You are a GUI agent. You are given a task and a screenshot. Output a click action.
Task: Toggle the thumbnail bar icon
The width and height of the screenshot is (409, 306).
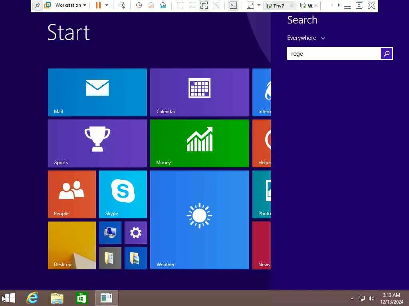pos(192,5)
